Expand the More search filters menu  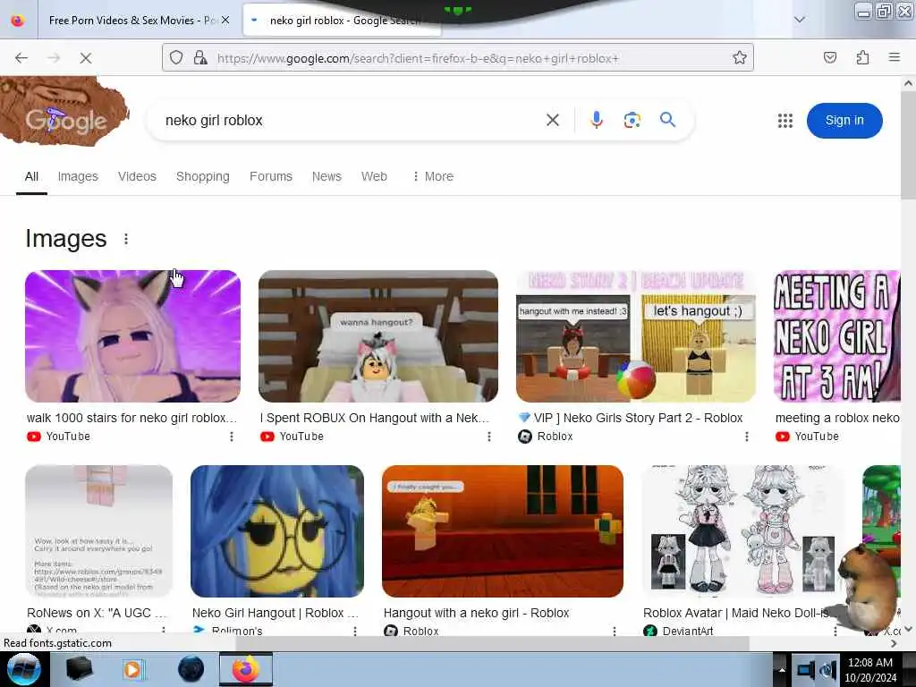pos(433,176)
